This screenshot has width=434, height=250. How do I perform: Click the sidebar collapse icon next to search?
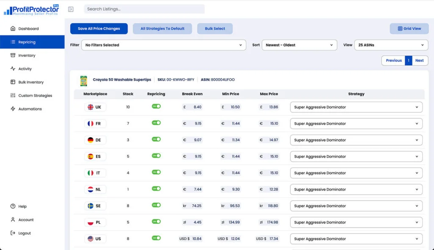pos(70,9)
